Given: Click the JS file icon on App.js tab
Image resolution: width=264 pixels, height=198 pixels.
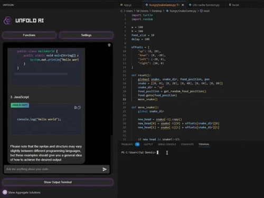Looking at the screenshot, I should pyautogui.click(x=121, y=5).
